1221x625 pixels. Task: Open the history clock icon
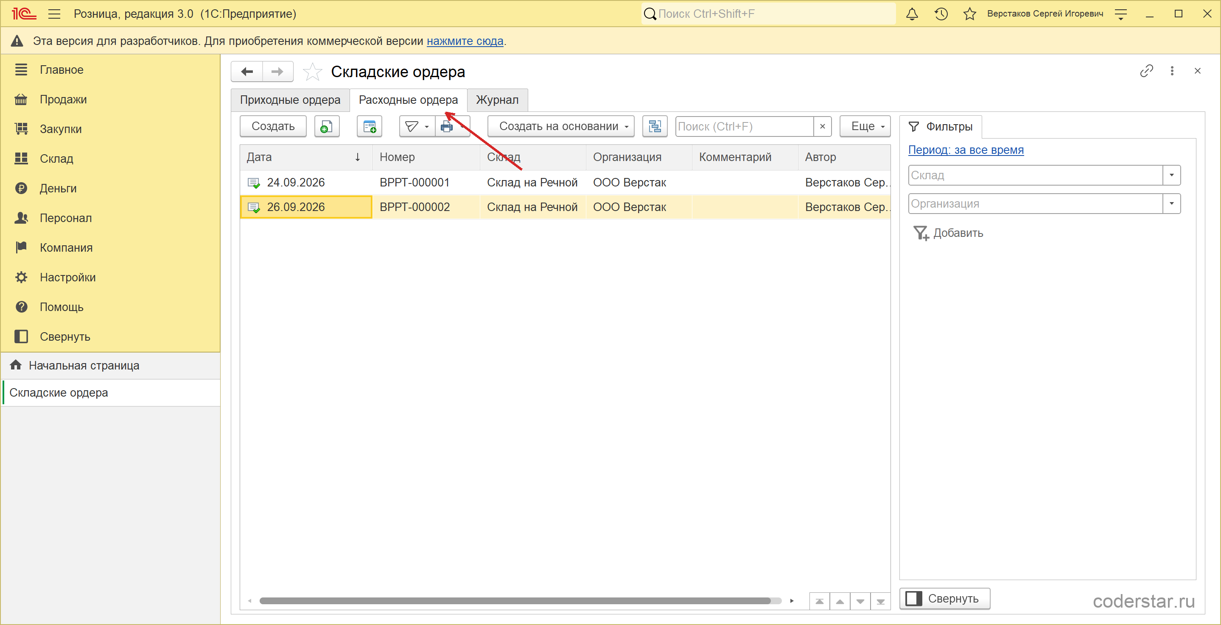tap(941, 14)
